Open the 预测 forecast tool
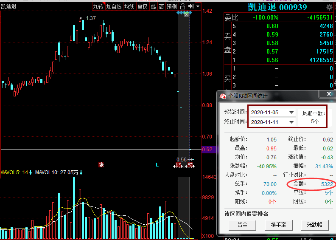 coord(172,6)
